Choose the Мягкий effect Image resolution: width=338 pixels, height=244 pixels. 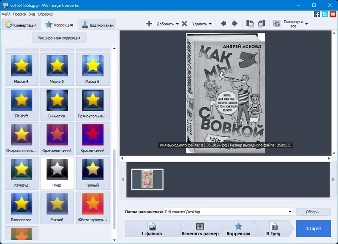coord(57,208)
